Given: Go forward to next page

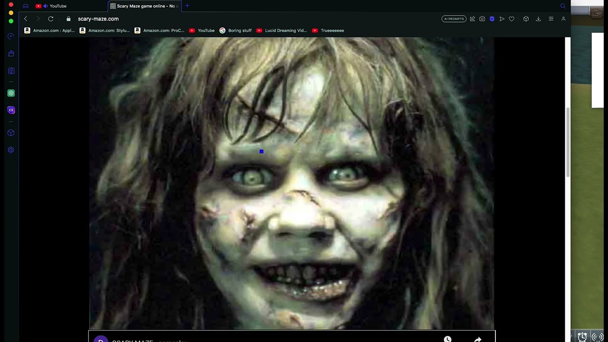Looking at the screenshot, I should (38, 19).
